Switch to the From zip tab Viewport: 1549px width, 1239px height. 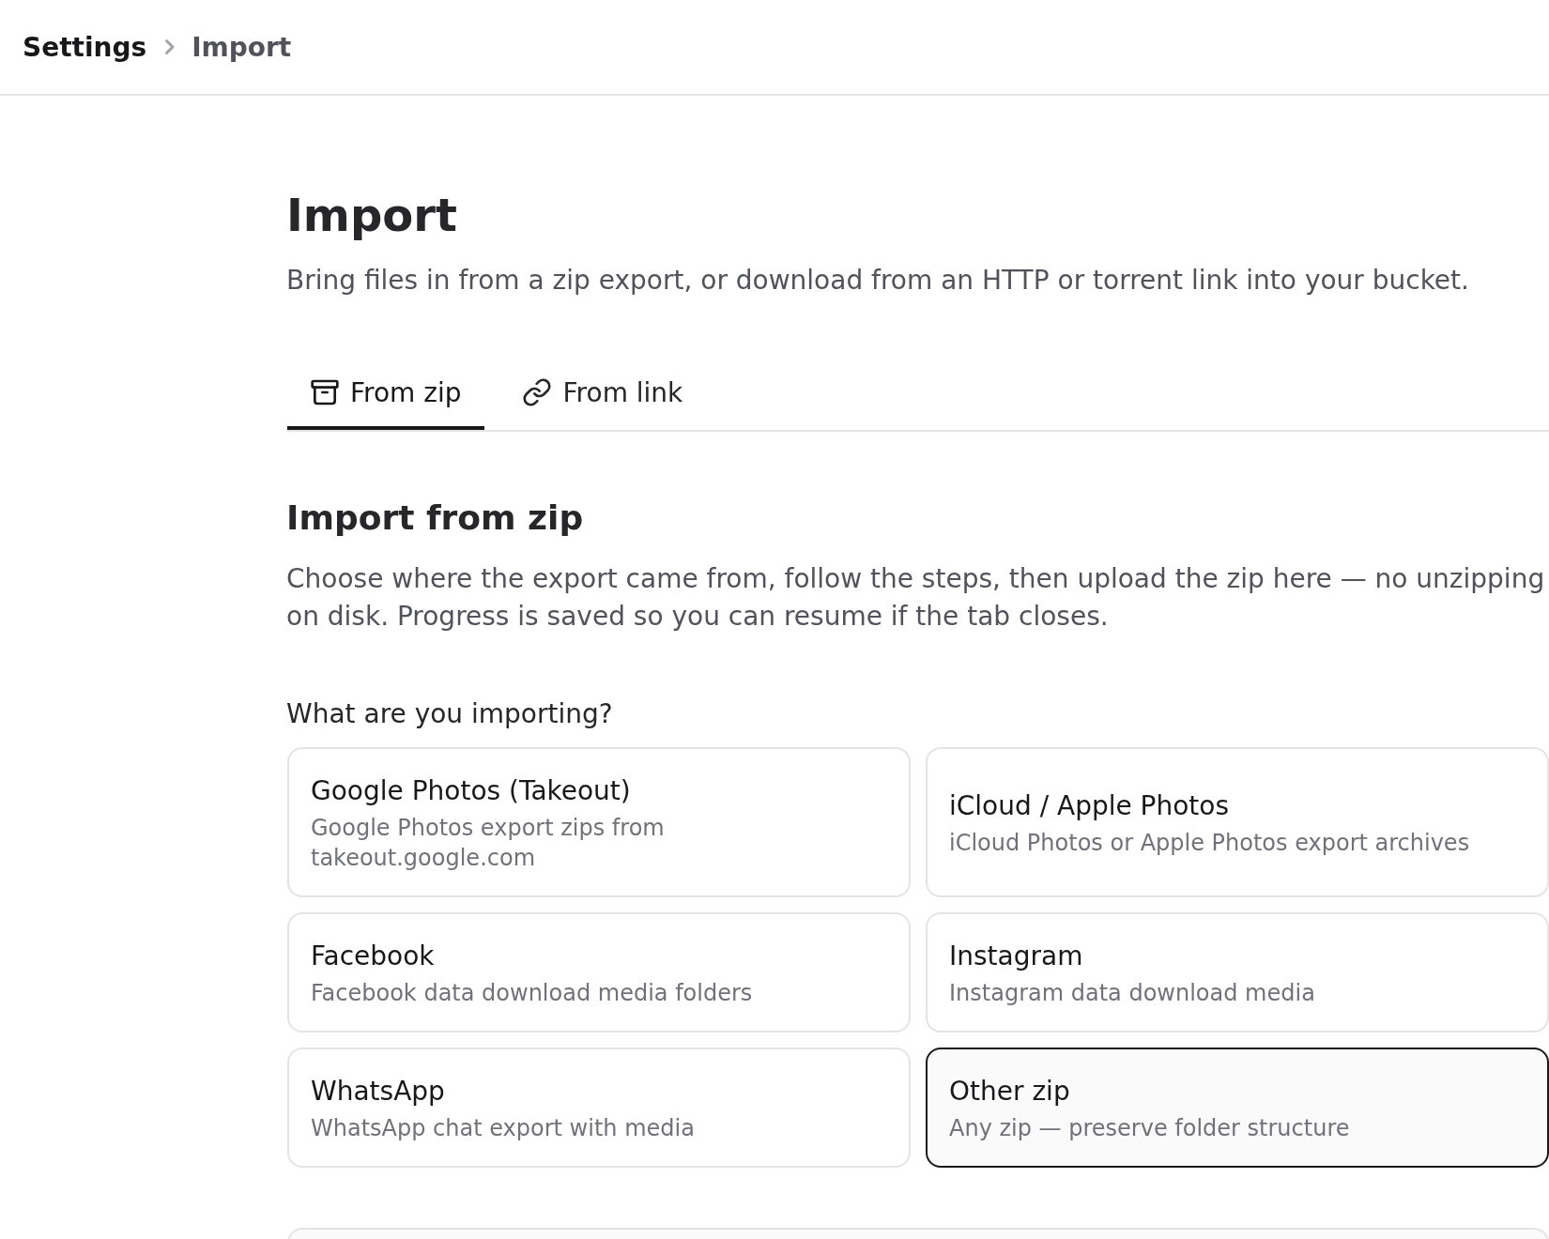pyautogui.click(x=386, y=392)
